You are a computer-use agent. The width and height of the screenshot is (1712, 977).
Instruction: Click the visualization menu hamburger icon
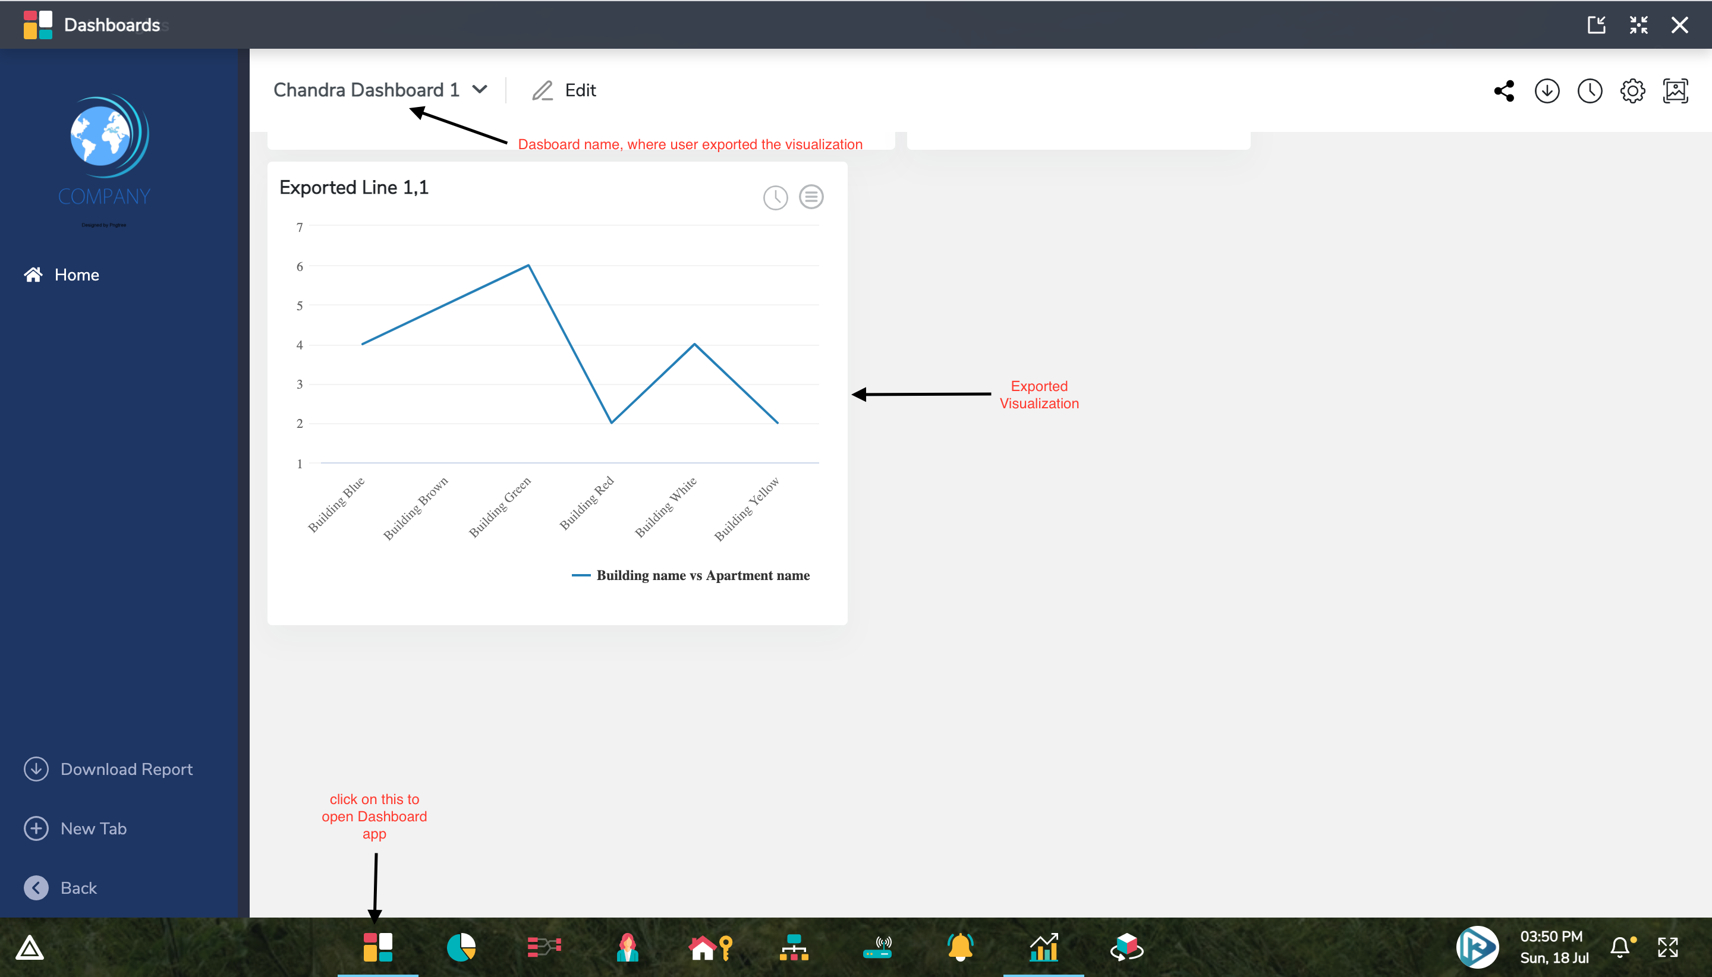click(811, 196)
